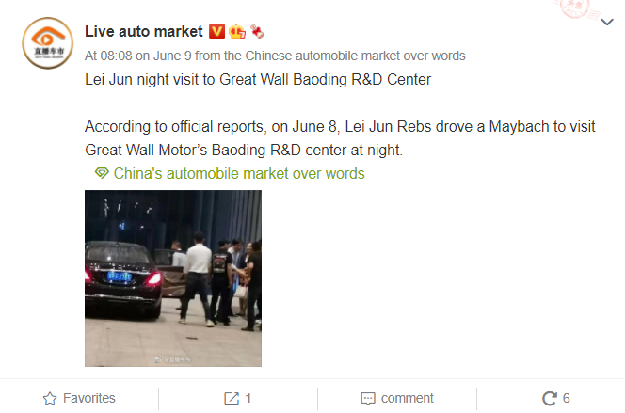
Task: Click the repost count 1
Action: pyautogui.click(x=248, y=398)
